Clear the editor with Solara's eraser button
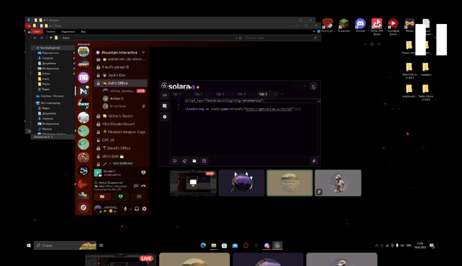 [184, 161]
